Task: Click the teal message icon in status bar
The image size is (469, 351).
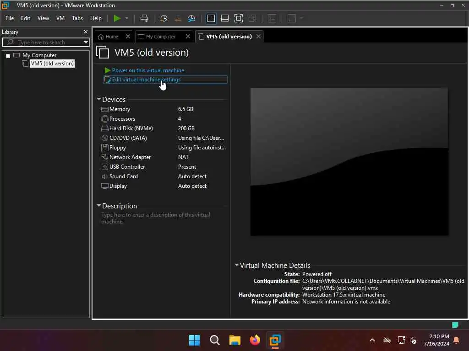Action: 455,325
